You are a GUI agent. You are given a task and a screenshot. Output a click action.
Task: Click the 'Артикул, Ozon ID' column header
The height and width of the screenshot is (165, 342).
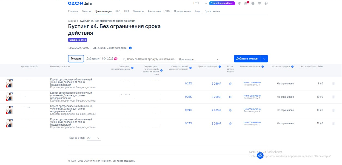[x=29, y=66]
